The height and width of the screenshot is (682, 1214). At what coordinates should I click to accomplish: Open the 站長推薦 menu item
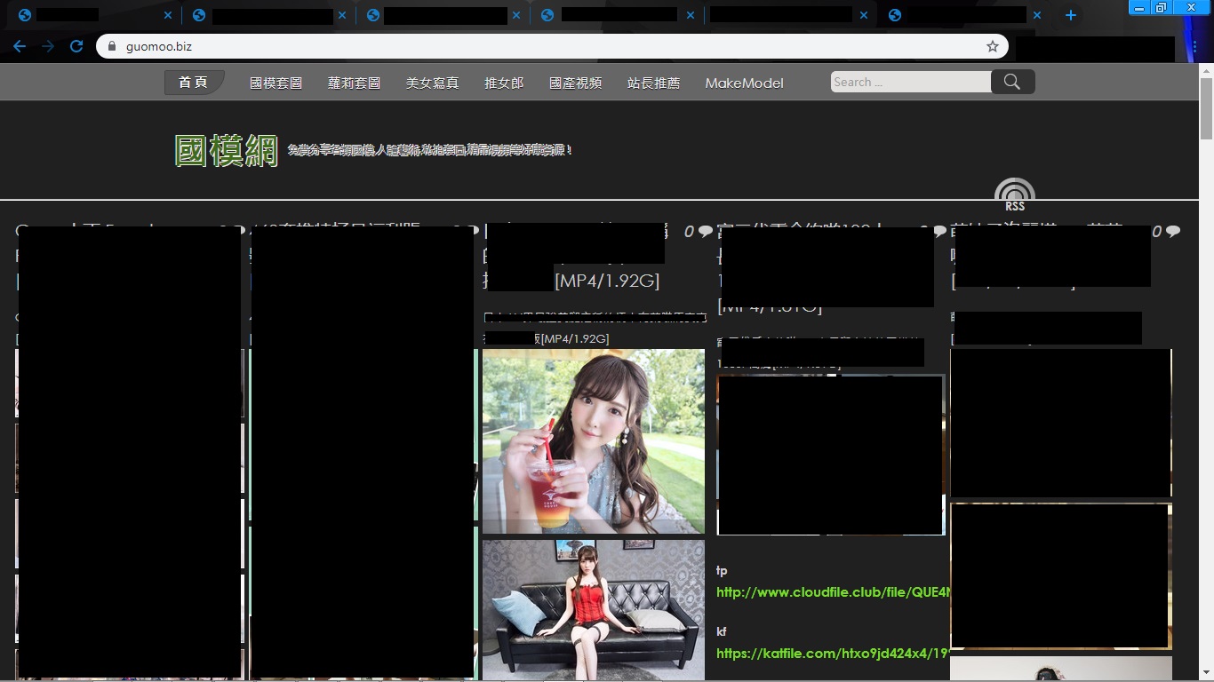click(x=653, y=83)
